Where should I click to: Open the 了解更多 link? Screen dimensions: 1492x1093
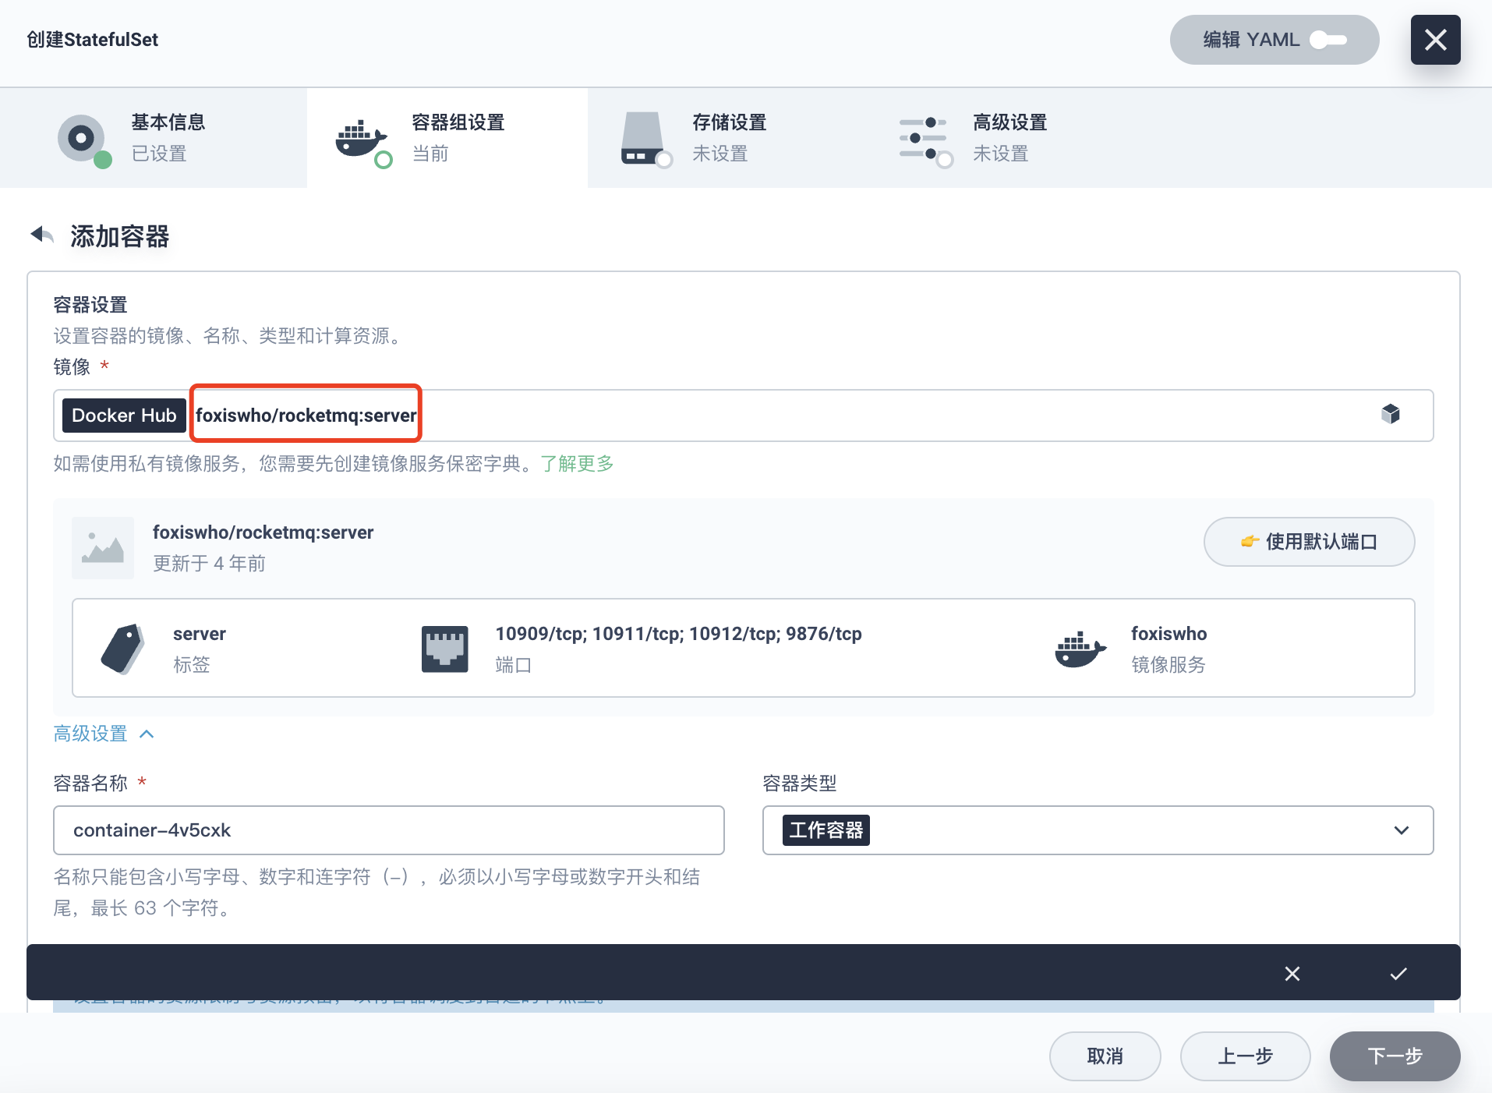point(578,464)
